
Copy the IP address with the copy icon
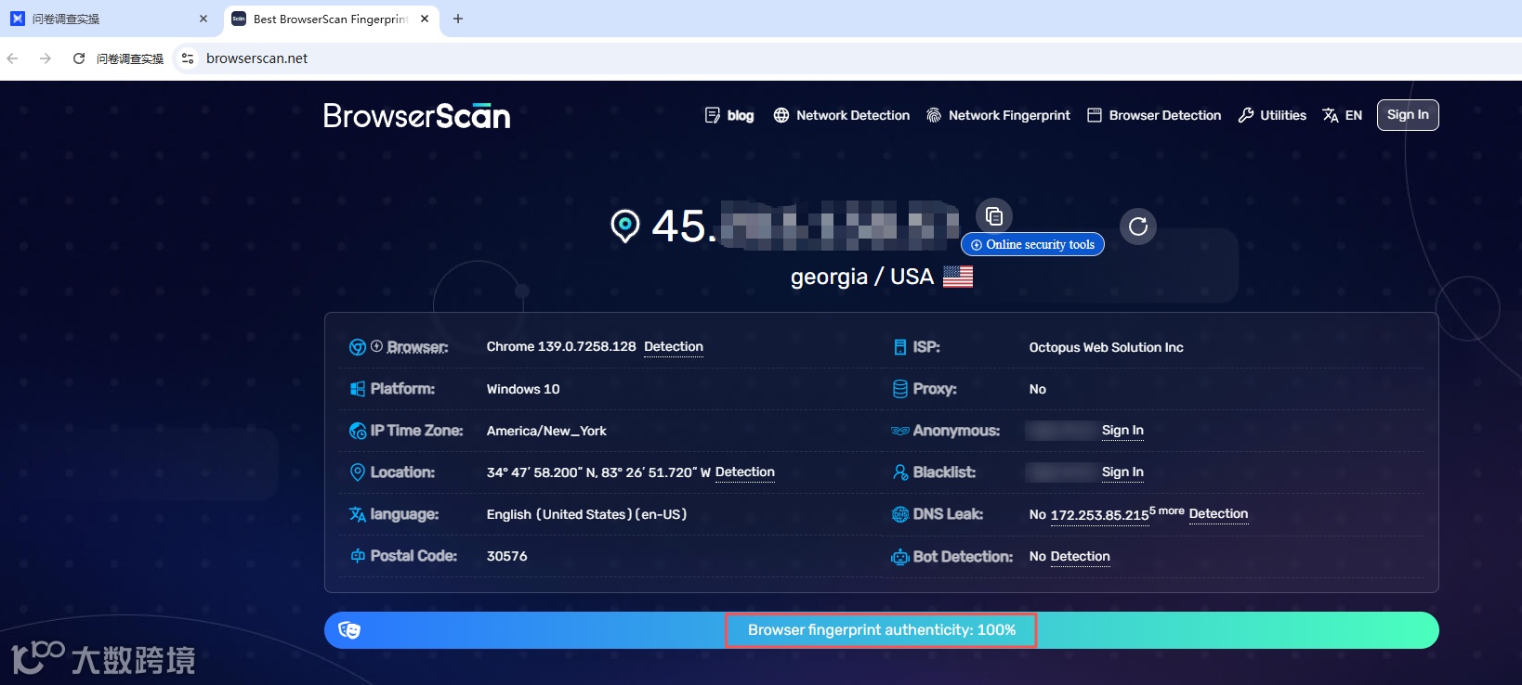coord(993,216)
